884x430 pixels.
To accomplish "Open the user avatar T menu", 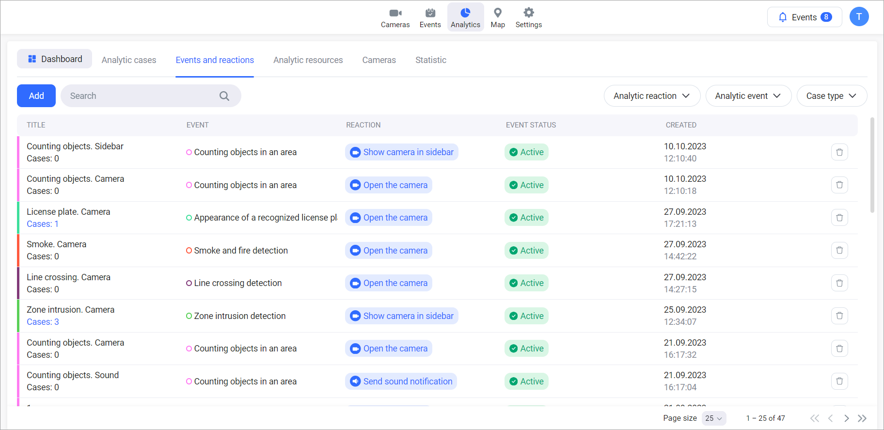I will point(859,17).
